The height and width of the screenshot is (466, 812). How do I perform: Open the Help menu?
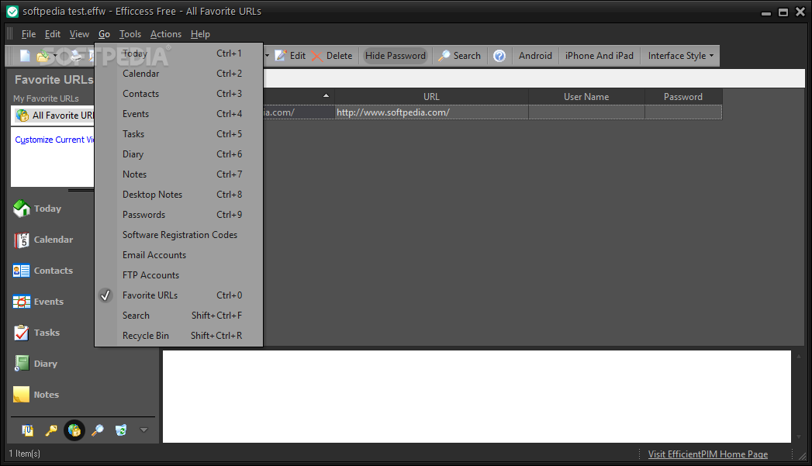[x=200, y=34]
